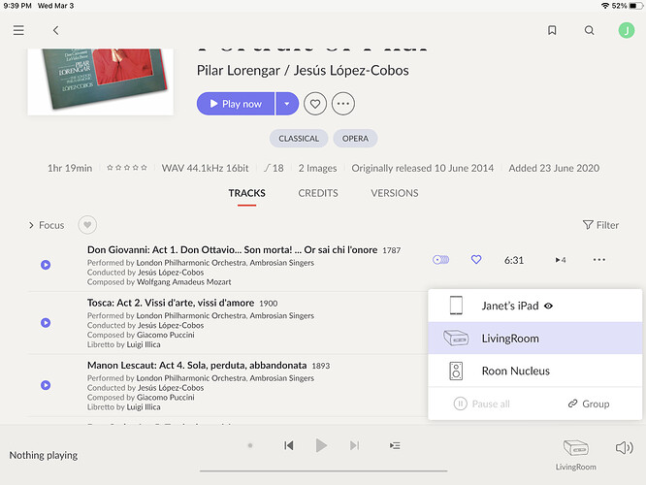Click Group in the zone menu
Viewport: 646px width, 485px height.
point(589,404)
